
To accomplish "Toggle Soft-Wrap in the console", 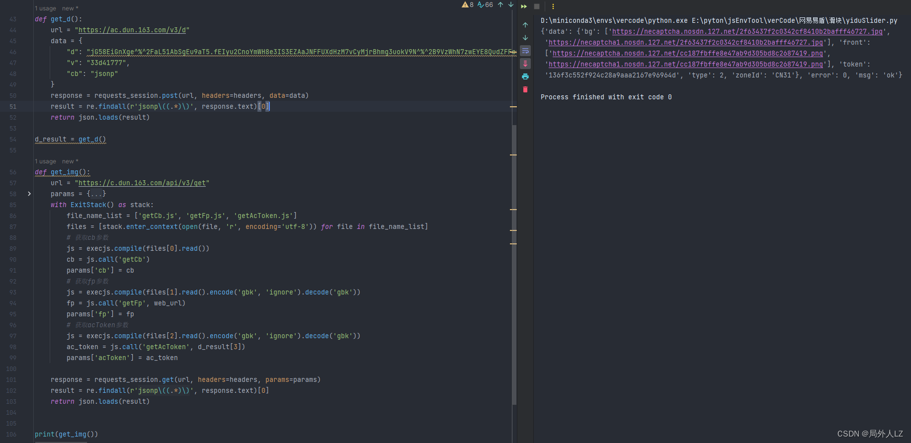I will (x=525, y=51).
